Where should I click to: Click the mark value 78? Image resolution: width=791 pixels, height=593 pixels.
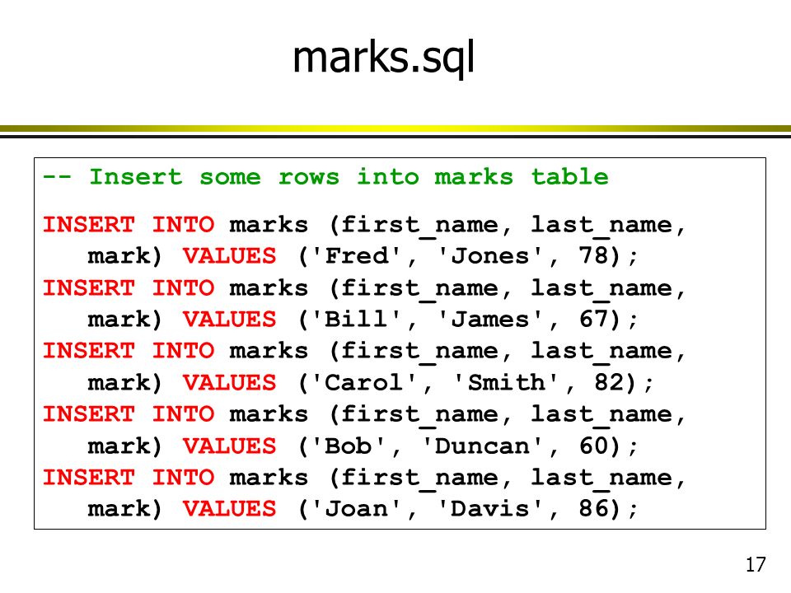[x=594, y=255]
